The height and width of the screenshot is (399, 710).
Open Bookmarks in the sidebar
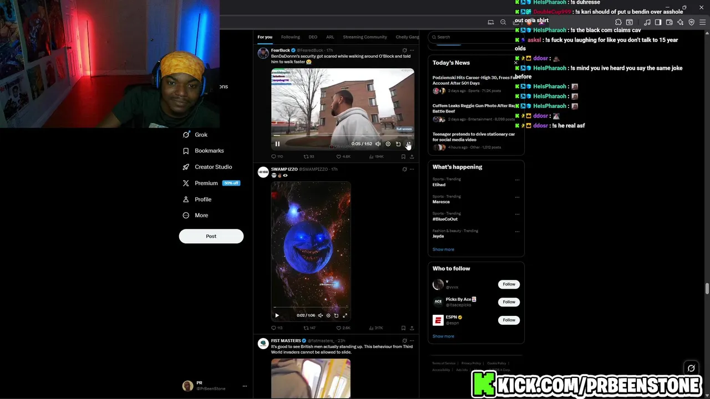click(204, 151)
